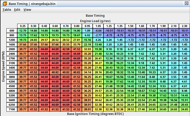Select the 7100 RPM row header
The width and height of the screenshot is (190, 116).
[12, 109]
